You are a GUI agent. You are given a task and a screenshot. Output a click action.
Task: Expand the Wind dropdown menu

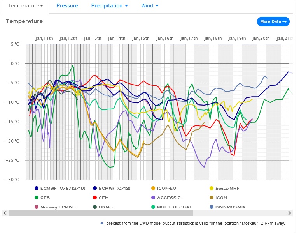pos(150,6)
